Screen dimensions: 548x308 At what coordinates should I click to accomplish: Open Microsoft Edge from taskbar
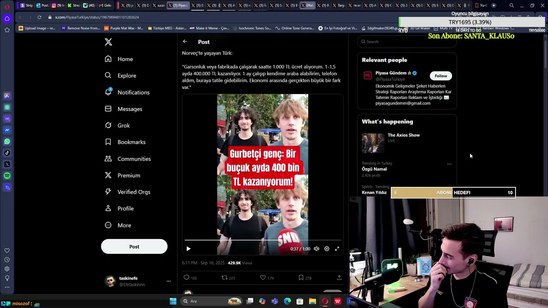pyautogui.click(x=287, y=301)
